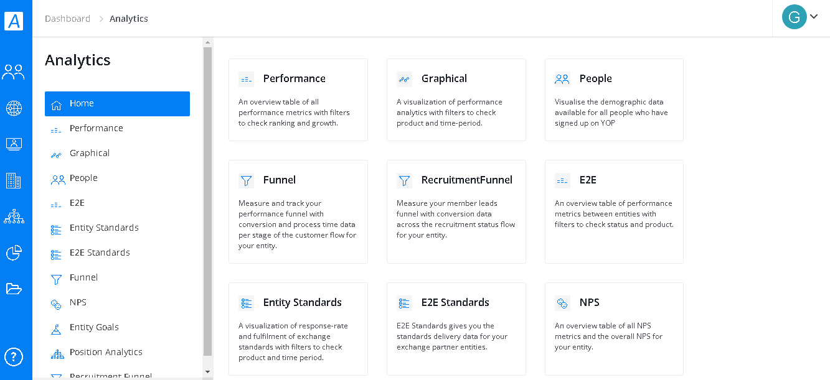The height and width of the screenshot is (380, 830).
Task: Expand the user avatar dropdown chevron
Action: [x=813, y=17]
